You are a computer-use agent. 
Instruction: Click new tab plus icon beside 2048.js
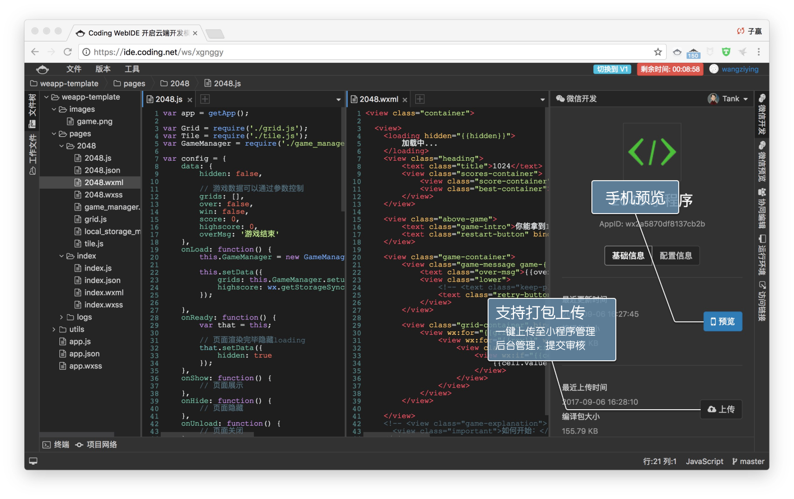pos(205,99)
